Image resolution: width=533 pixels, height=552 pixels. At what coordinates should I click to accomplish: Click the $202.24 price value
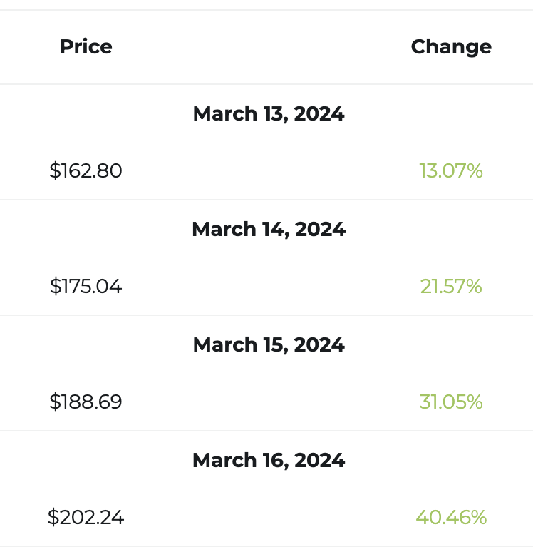[86, 518]
